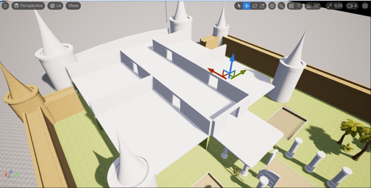This screenshot has height=188, width=371.
Task: Adjust camera speed setting 4
Action: coord(352,6)
